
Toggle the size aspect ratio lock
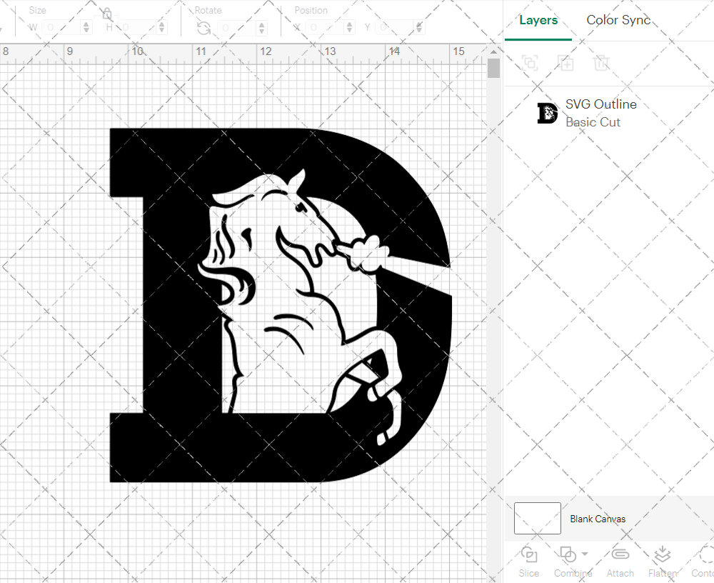coord(107,14)
